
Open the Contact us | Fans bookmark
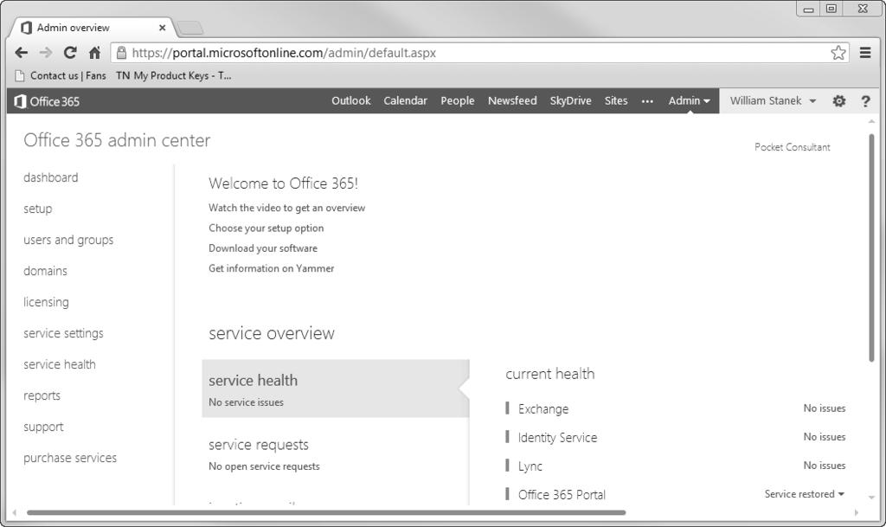click(61, 75)
